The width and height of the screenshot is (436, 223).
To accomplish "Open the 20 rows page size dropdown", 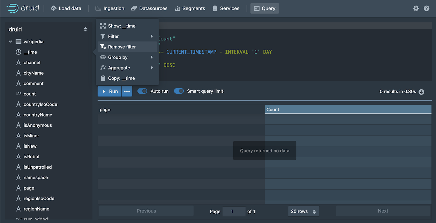I will click(x=303, y=211).
